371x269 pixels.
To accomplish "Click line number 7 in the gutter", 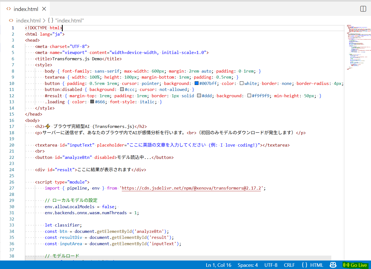I will (13, 65).
